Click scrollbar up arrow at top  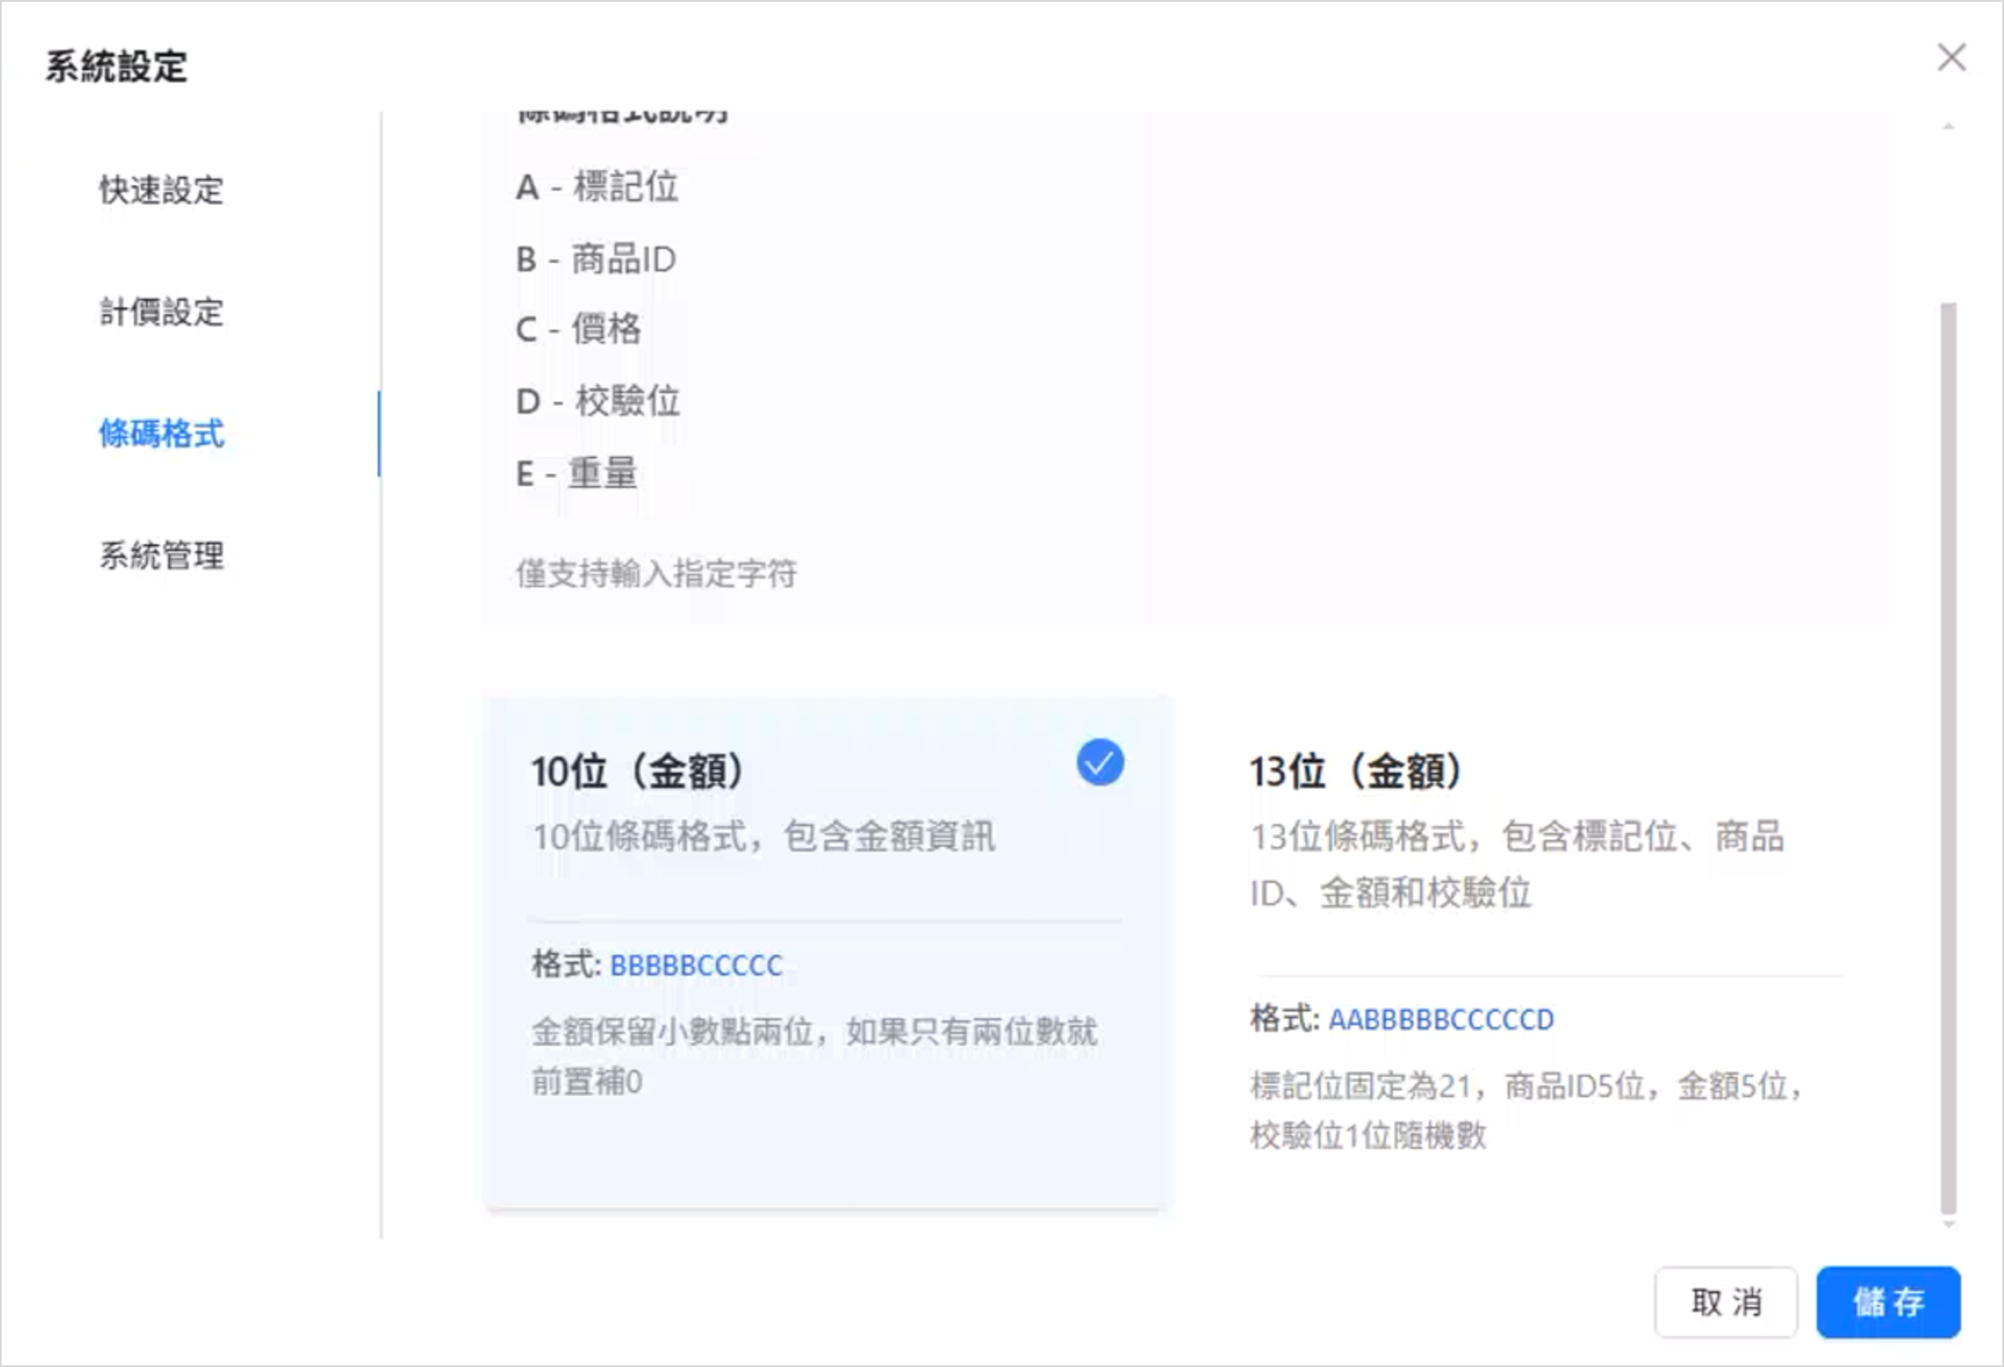1948,127
